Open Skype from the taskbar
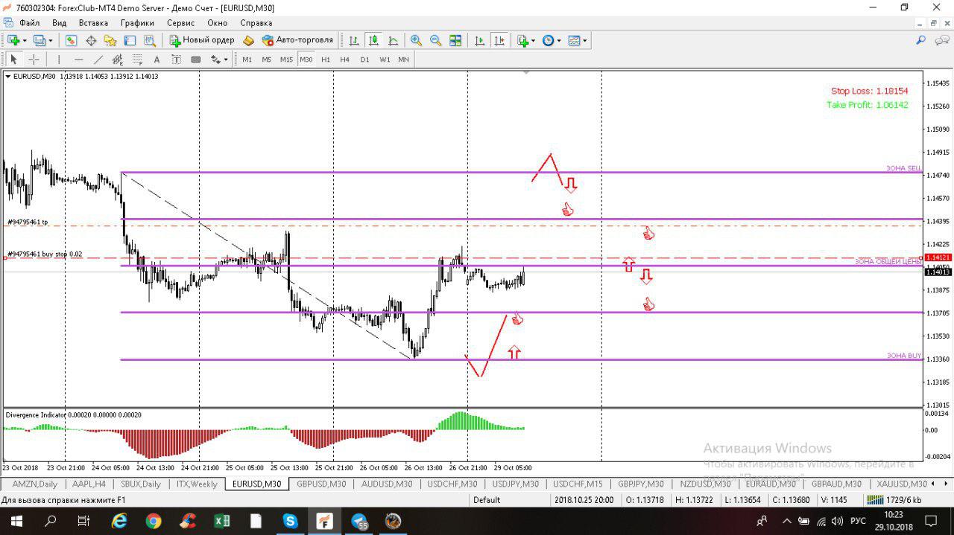The height and width of the screenshot is (535, 954). tap(291, 521)
